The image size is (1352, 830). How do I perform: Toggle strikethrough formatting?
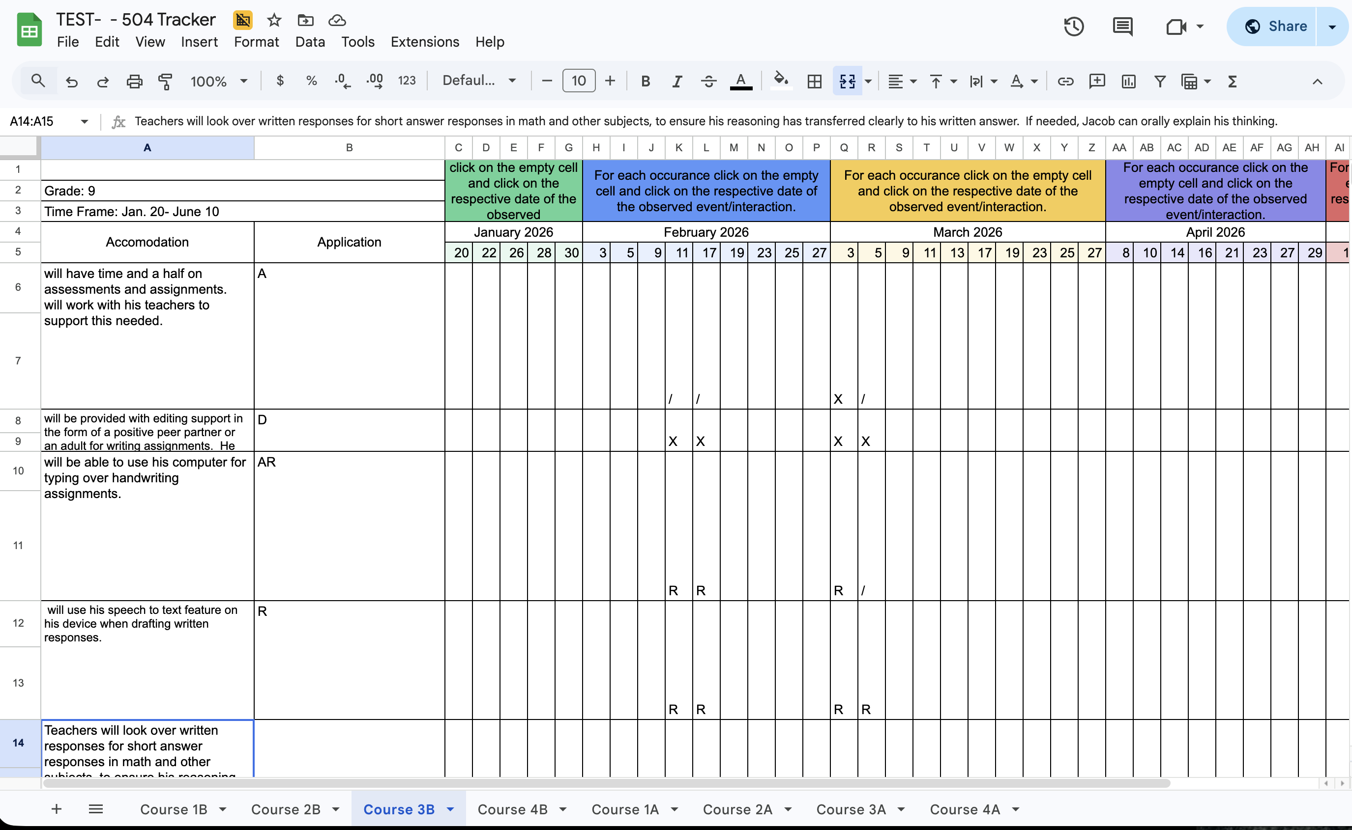coord(708,81)
